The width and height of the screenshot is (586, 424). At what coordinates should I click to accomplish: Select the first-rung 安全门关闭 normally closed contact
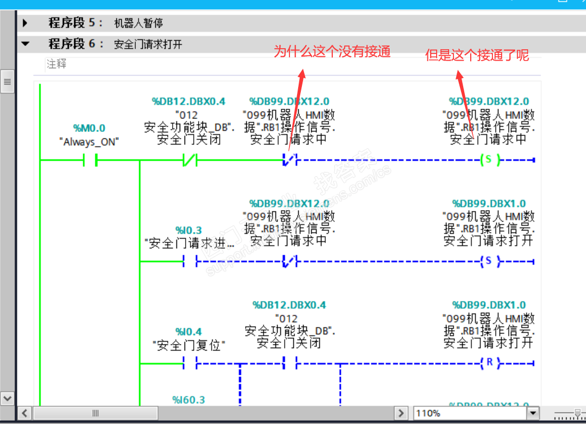point(190,160)
